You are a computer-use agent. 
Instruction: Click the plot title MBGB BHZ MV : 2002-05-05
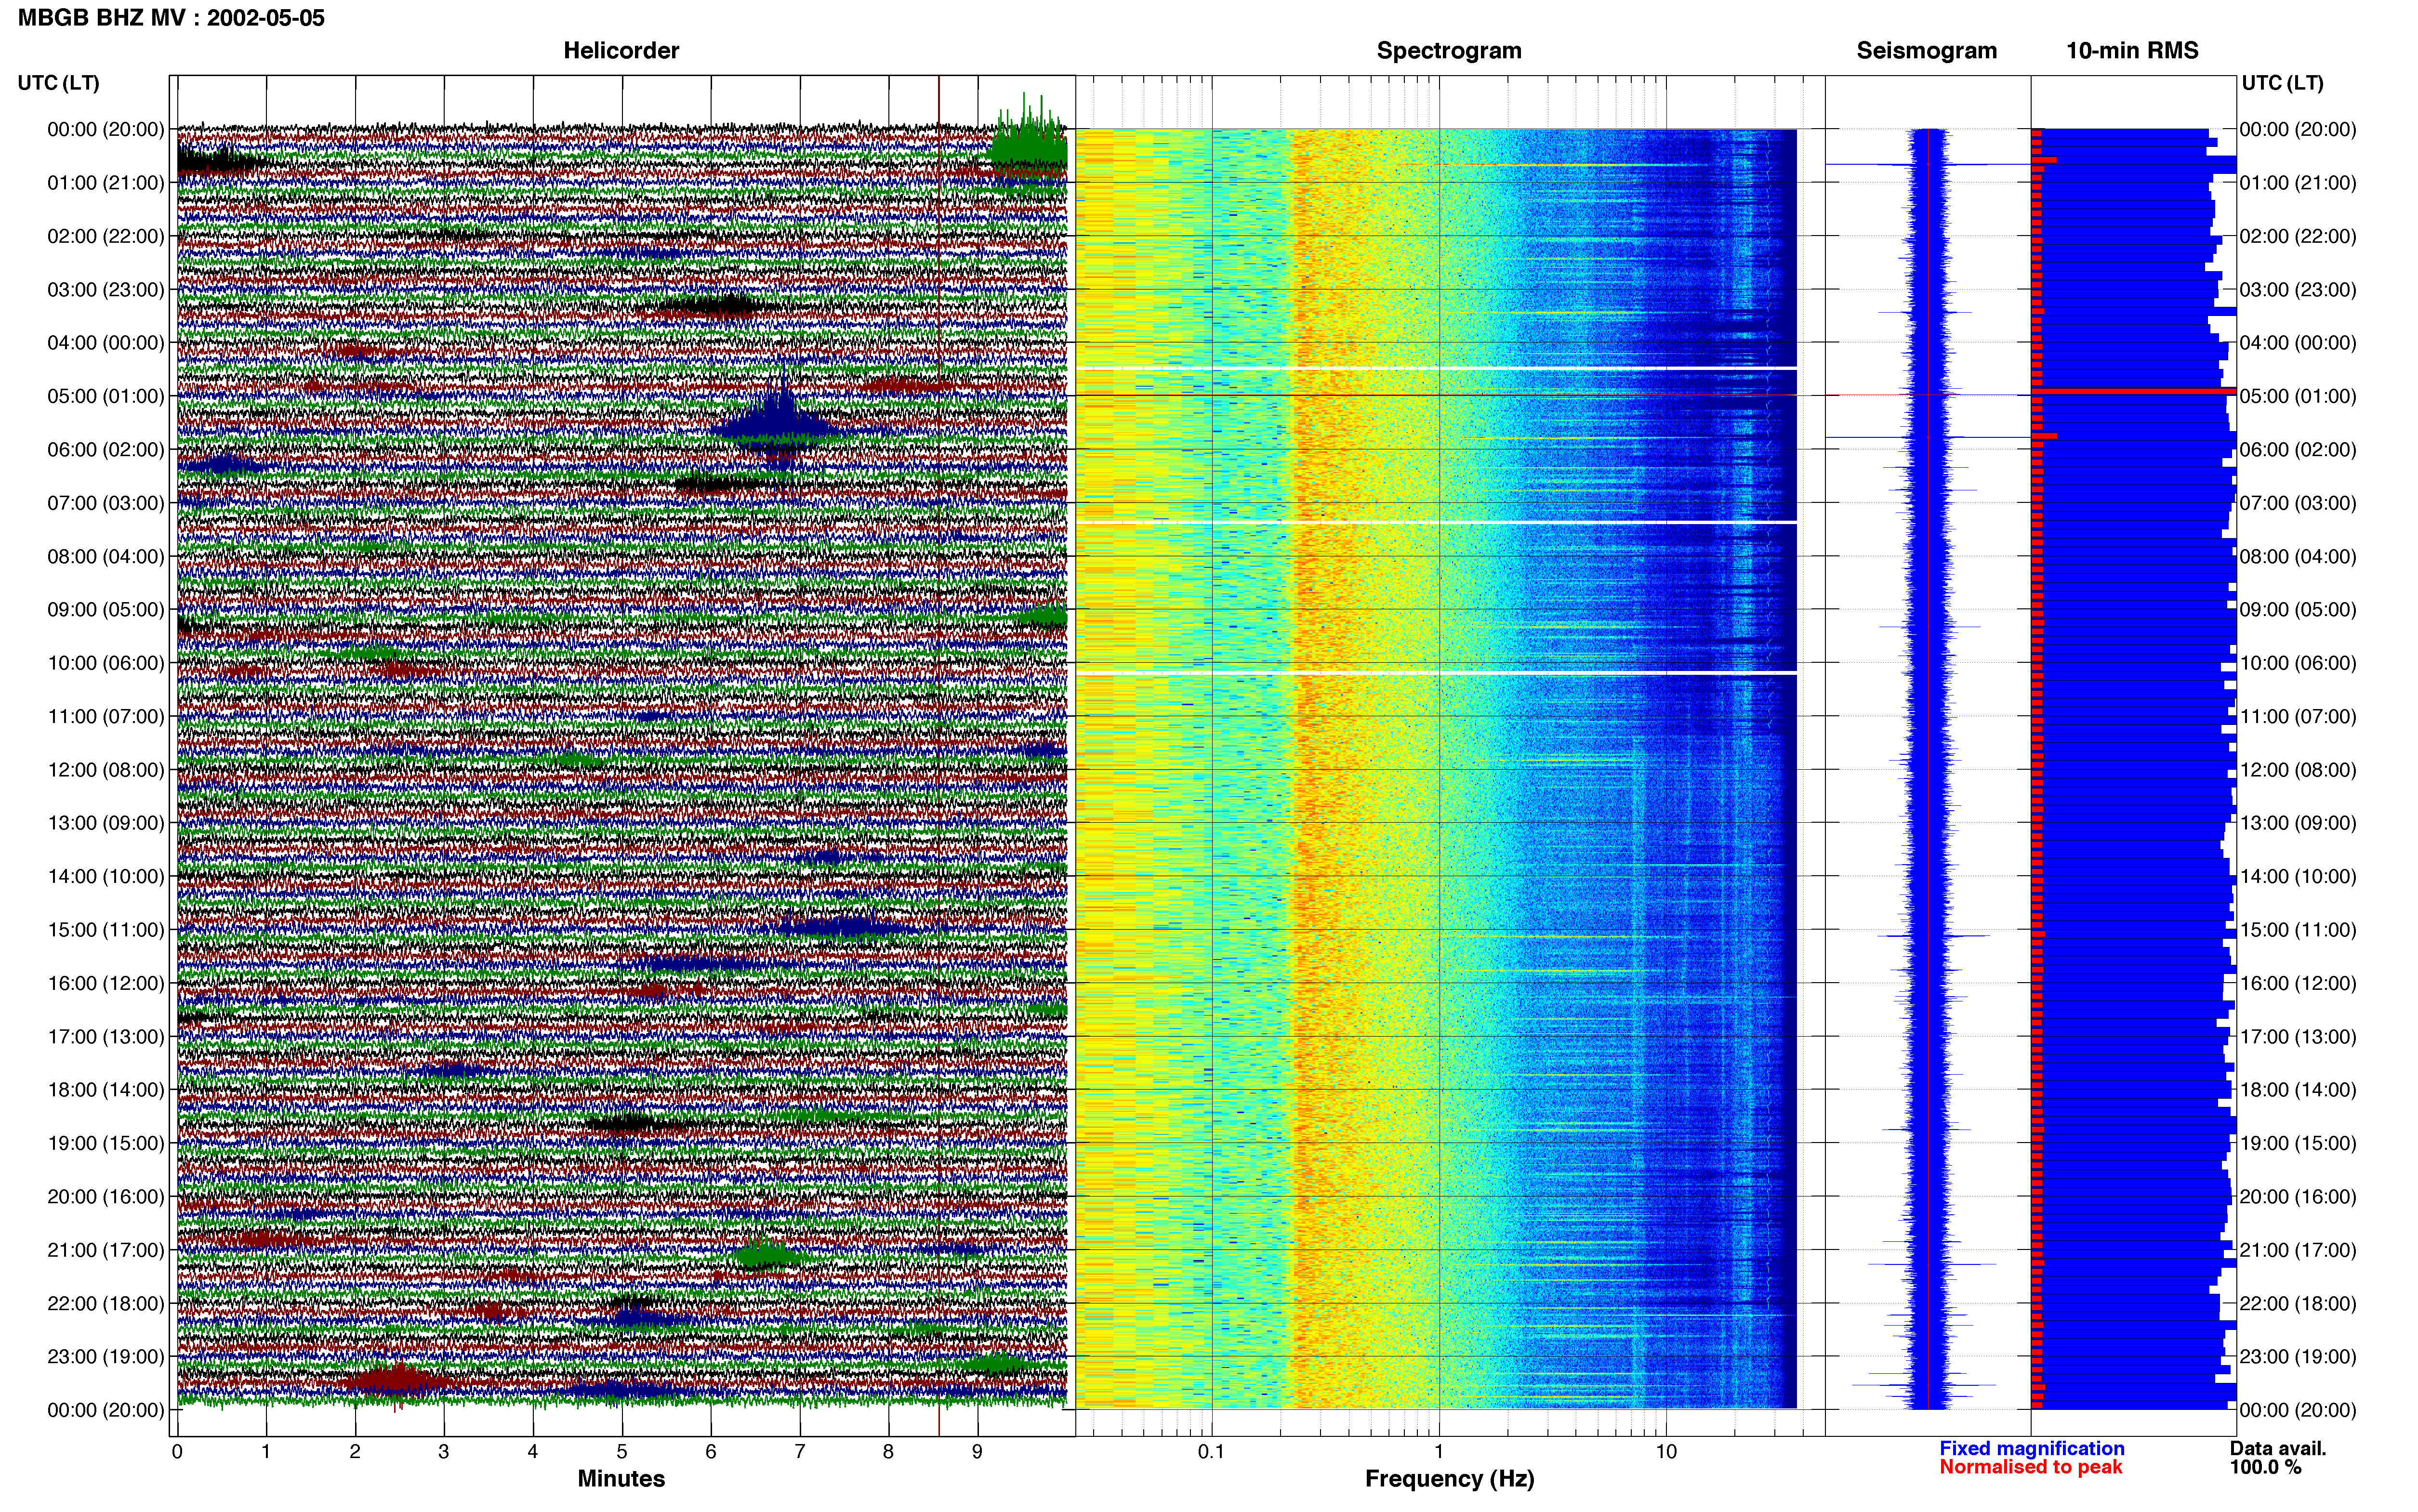pos(171,18)
